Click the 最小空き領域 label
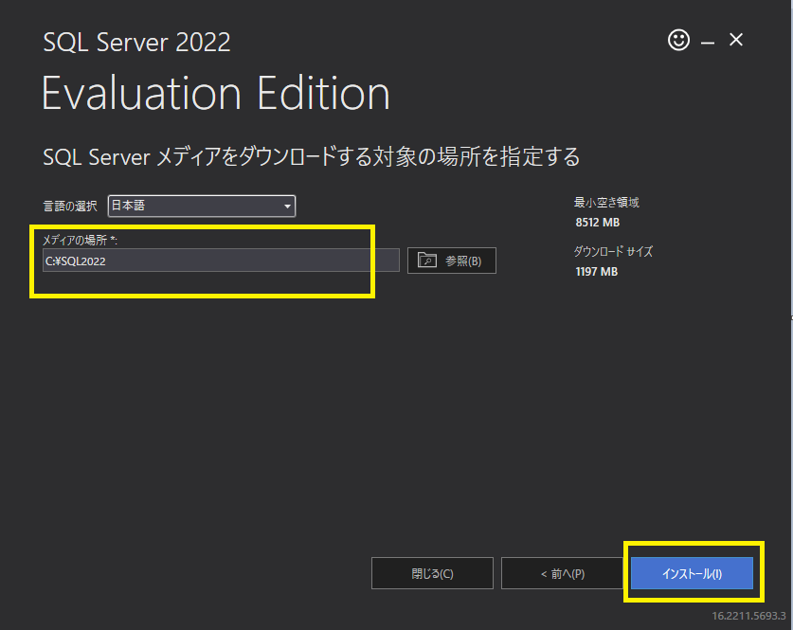 606,203
